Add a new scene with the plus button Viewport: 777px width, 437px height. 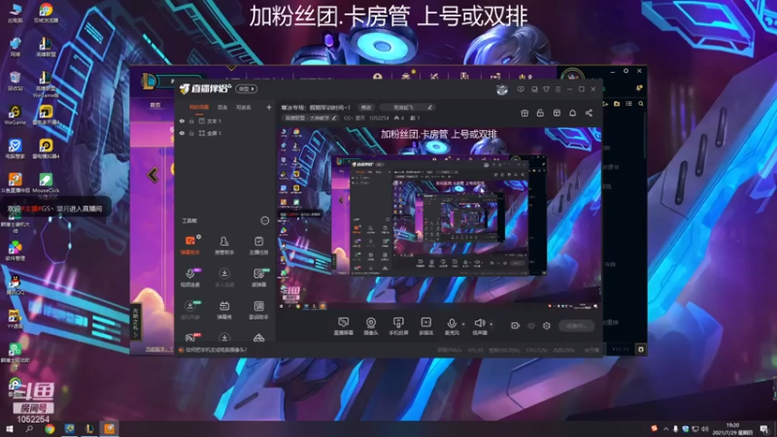click(x=269, y=107)
